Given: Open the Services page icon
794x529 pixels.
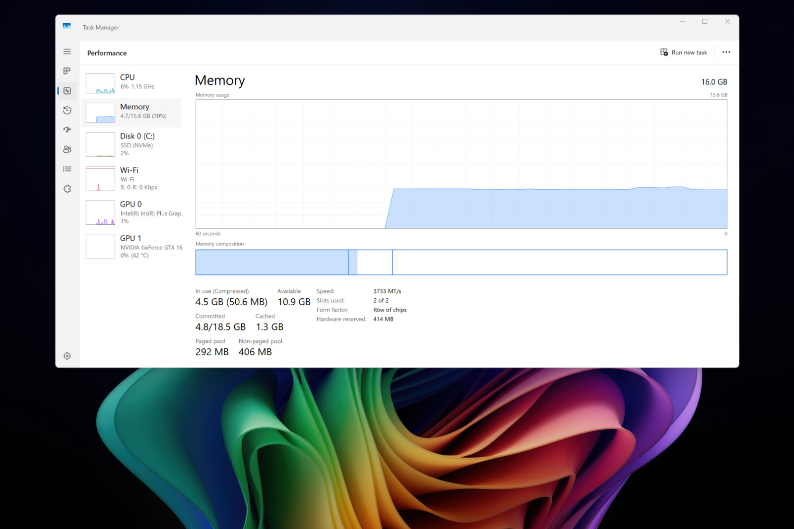Looking at the screenshot, I should pyautogui.click(x=67, y=189).
